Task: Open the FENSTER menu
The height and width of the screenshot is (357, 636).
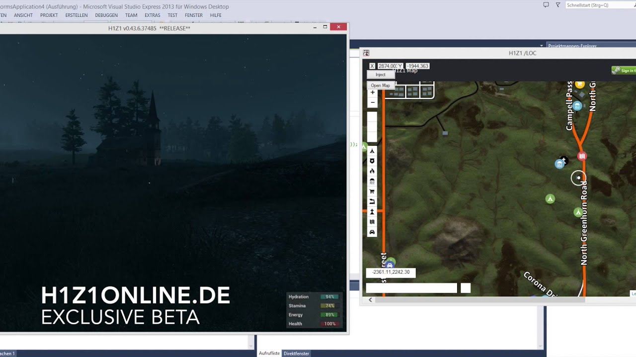Action: 194,15
